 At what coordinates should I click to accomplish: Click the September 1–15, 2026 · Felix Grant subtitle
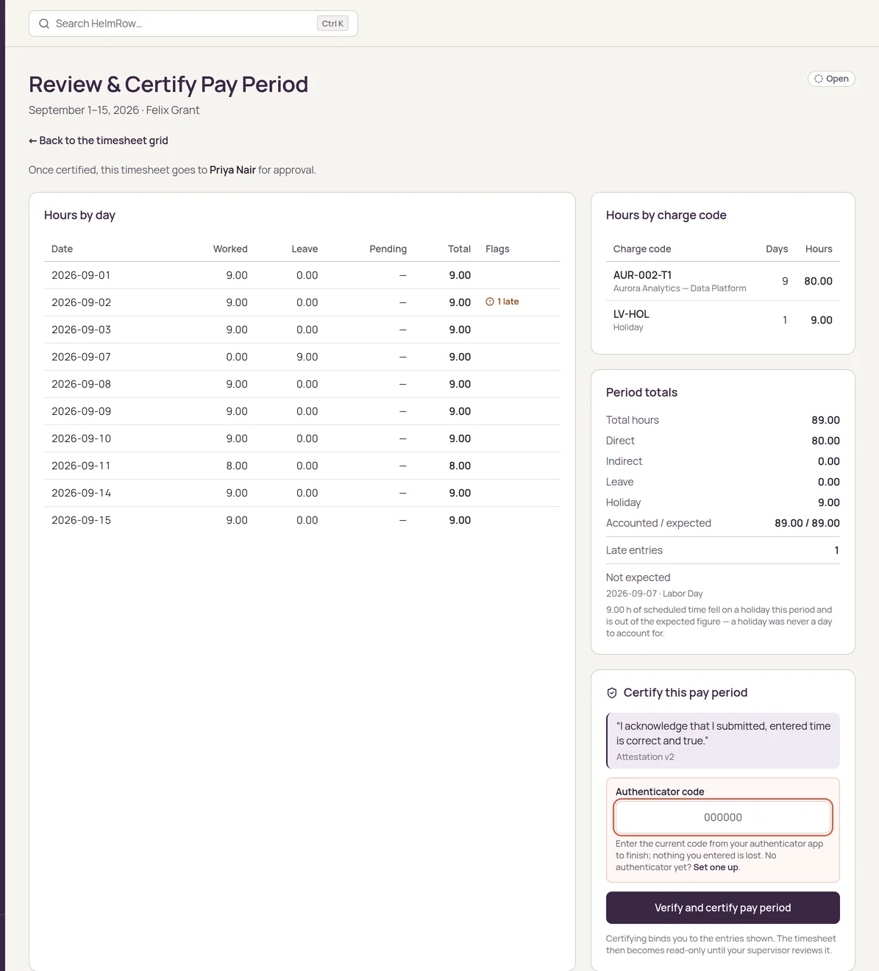coord(114,110)
